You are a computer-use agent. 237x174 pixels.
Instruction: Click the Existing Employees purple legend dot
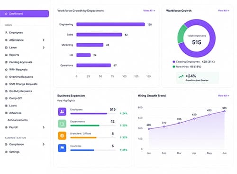[174, 62]
